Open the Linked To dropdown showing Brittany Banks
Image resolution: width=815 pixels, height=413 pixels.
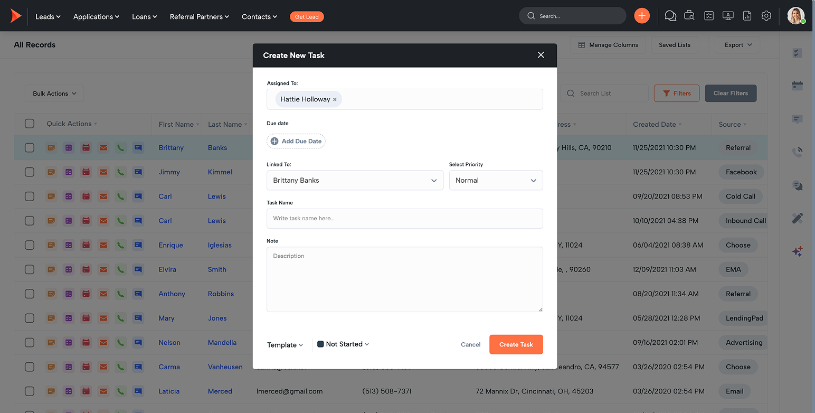tap(355, 180)
